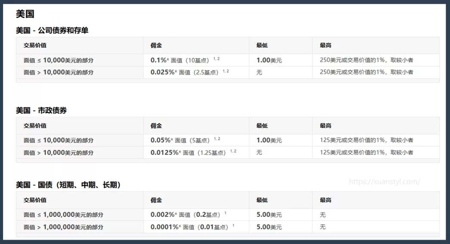The image size is (450, 244).
Task: Click "最低" header in 市政债券 table
Action: (x=262, y=126)
